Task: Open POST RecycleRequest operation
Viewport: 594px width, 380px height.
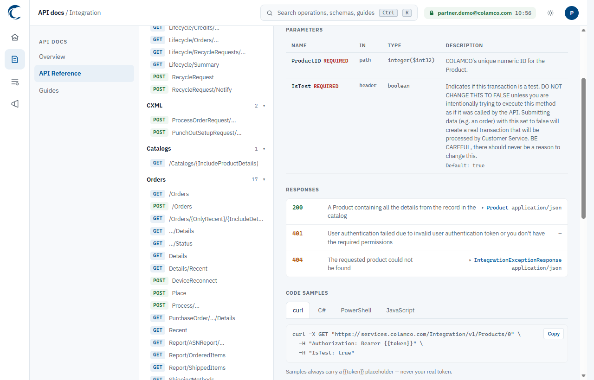Action: click(207, 77)
